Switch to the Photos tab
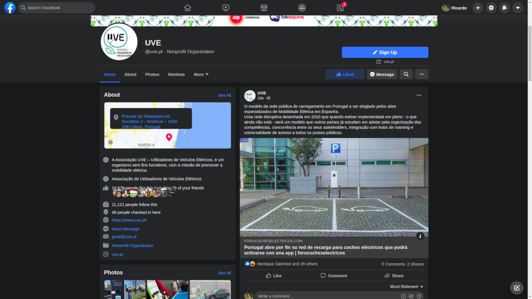Screen dimensions: 532x299 tap(152, 74)
